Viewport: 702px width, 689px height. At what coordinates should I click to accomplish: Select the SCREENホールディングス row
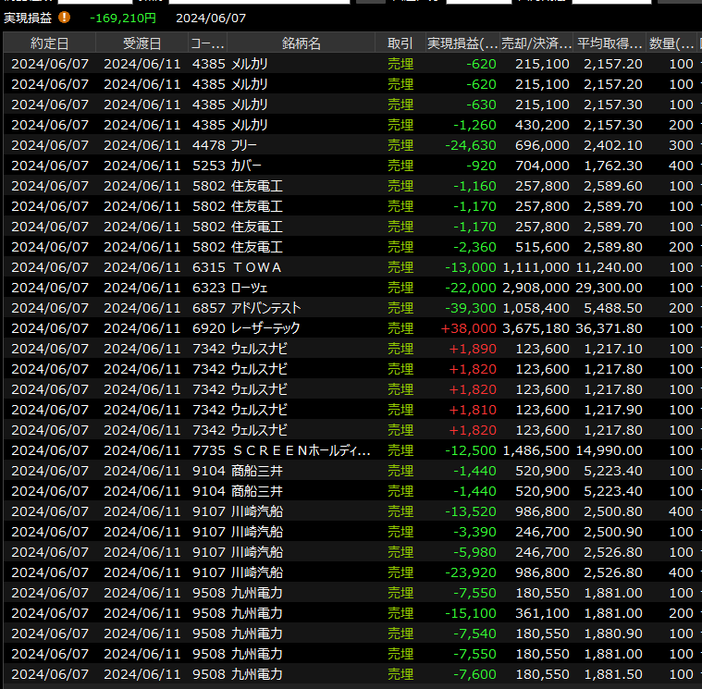301,450
